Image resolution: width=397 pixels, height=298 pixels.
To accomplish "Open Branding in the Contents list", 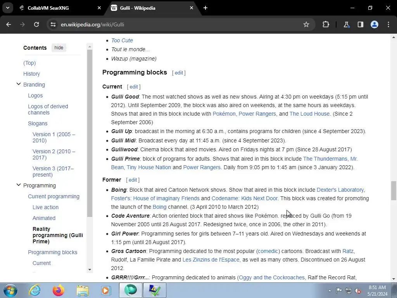I will point(34,85).
